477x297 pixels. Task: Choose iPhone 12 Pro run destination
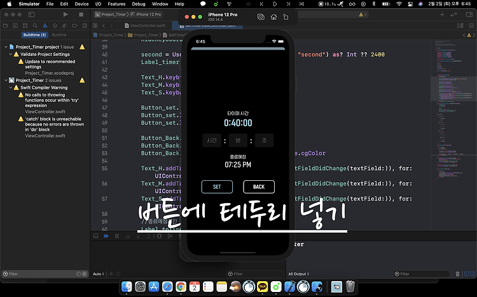[x=146, y=14]
